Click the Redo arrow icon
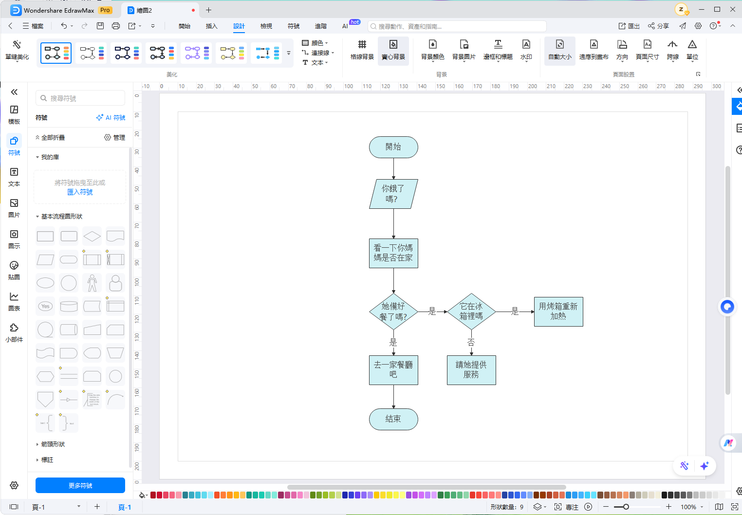The height and width of the screenshot is (515, 742). tap(84, 26)
